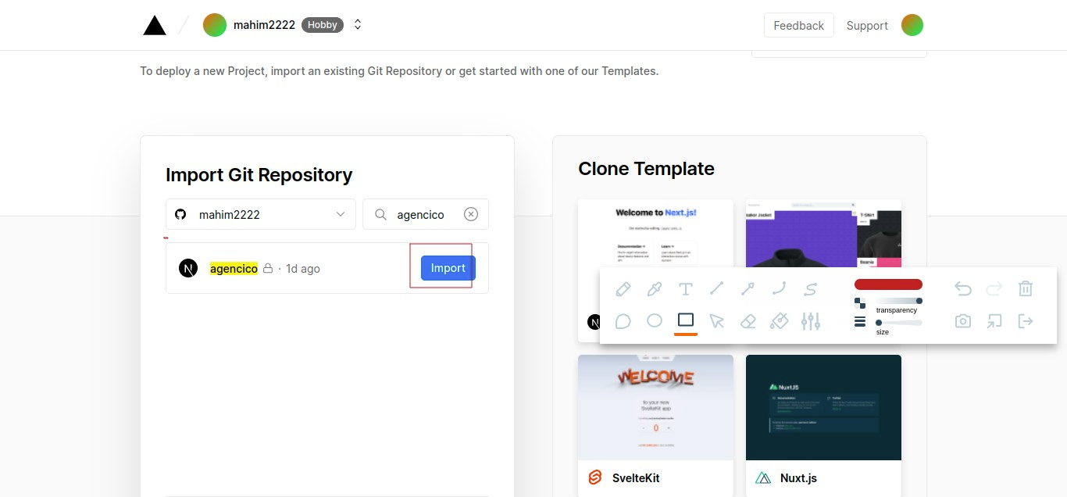Open the team switcher chevrons beside Hobby
Image resolution: width=1067 pixels, height=497 pixels.
(x=358, y=25)
